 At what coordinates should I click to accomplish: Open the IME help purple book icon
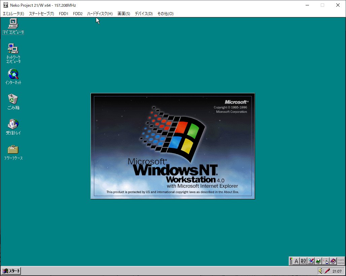(333, 261)
